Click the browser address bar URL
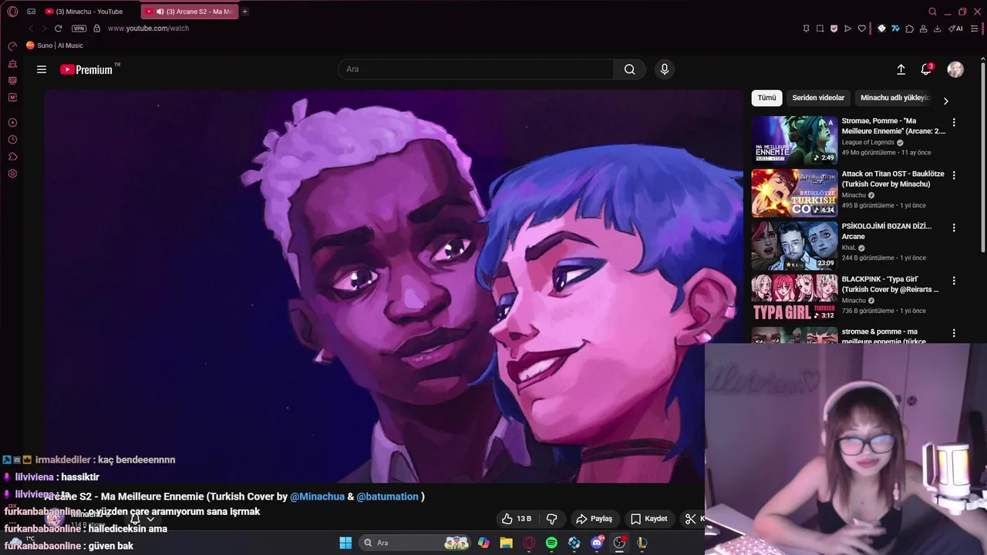Screen dimensions: 987x555 (x=148, y=29)
